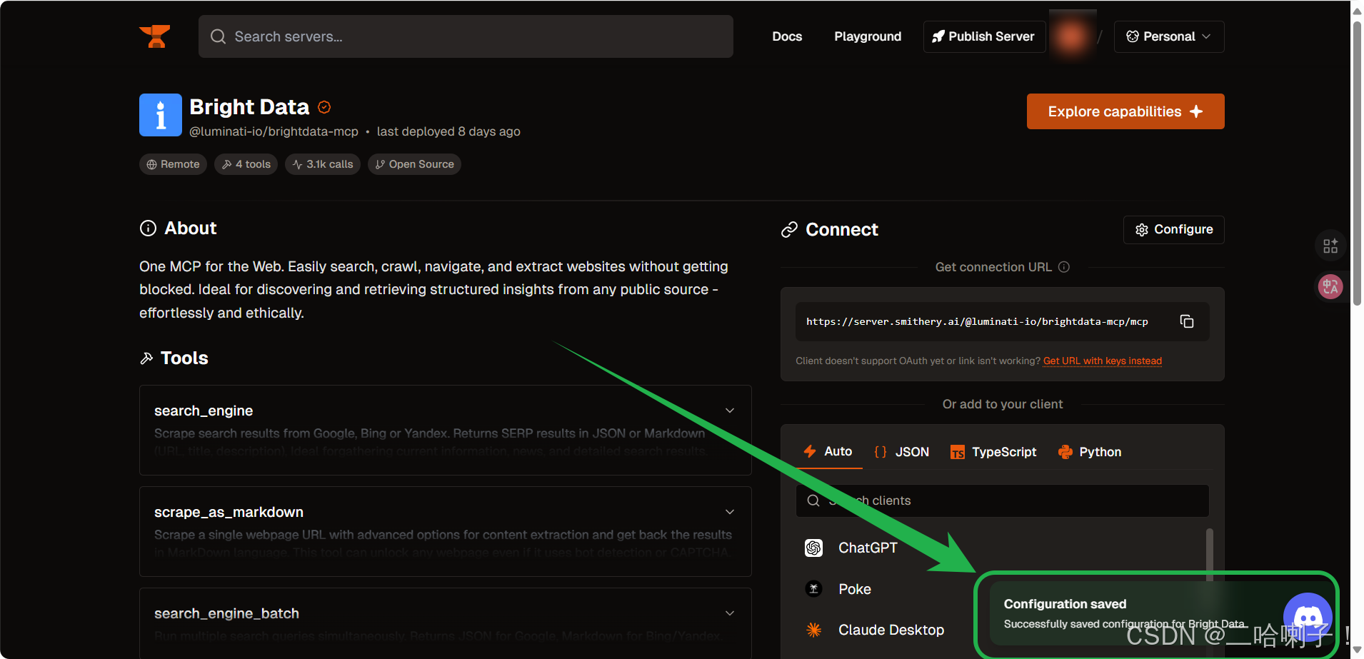This screenshot has height=659, width=1364.
Task: Click the Bright Data server logo
Action: [x=161, y=115]
